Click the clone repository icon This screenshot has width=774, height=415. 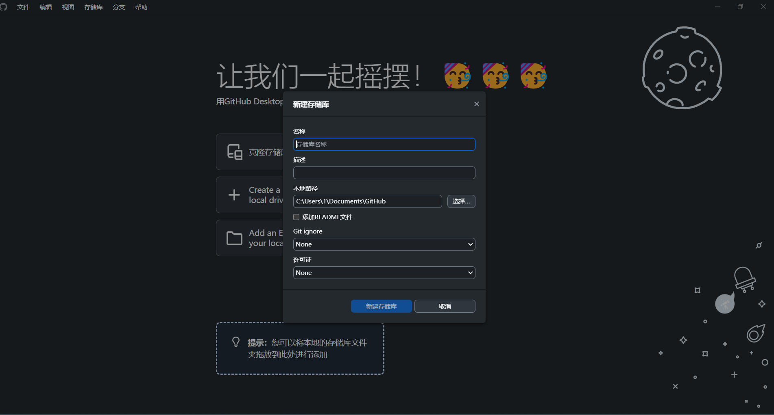tap(235, 152)
